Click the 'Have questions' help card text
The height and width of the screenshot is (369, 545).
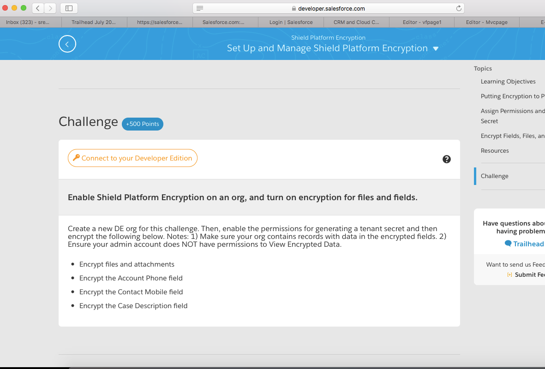point(514,227)
